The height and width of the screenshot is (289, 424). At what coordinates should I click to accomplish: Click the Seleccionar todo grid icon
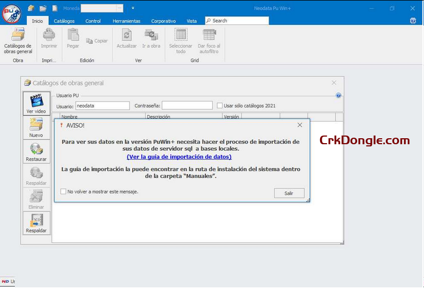click(181, 36)
